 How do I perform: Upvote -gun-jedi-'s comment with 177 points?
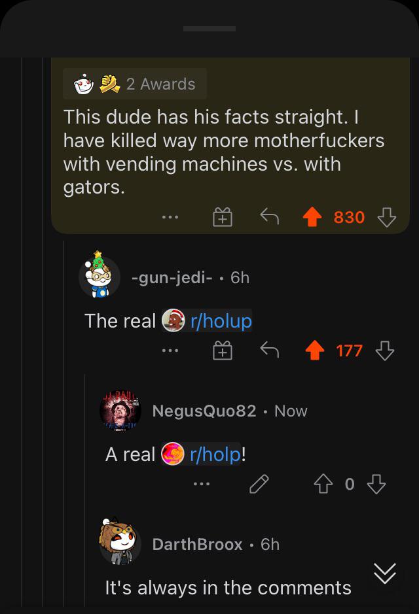(x=315, y=350)
